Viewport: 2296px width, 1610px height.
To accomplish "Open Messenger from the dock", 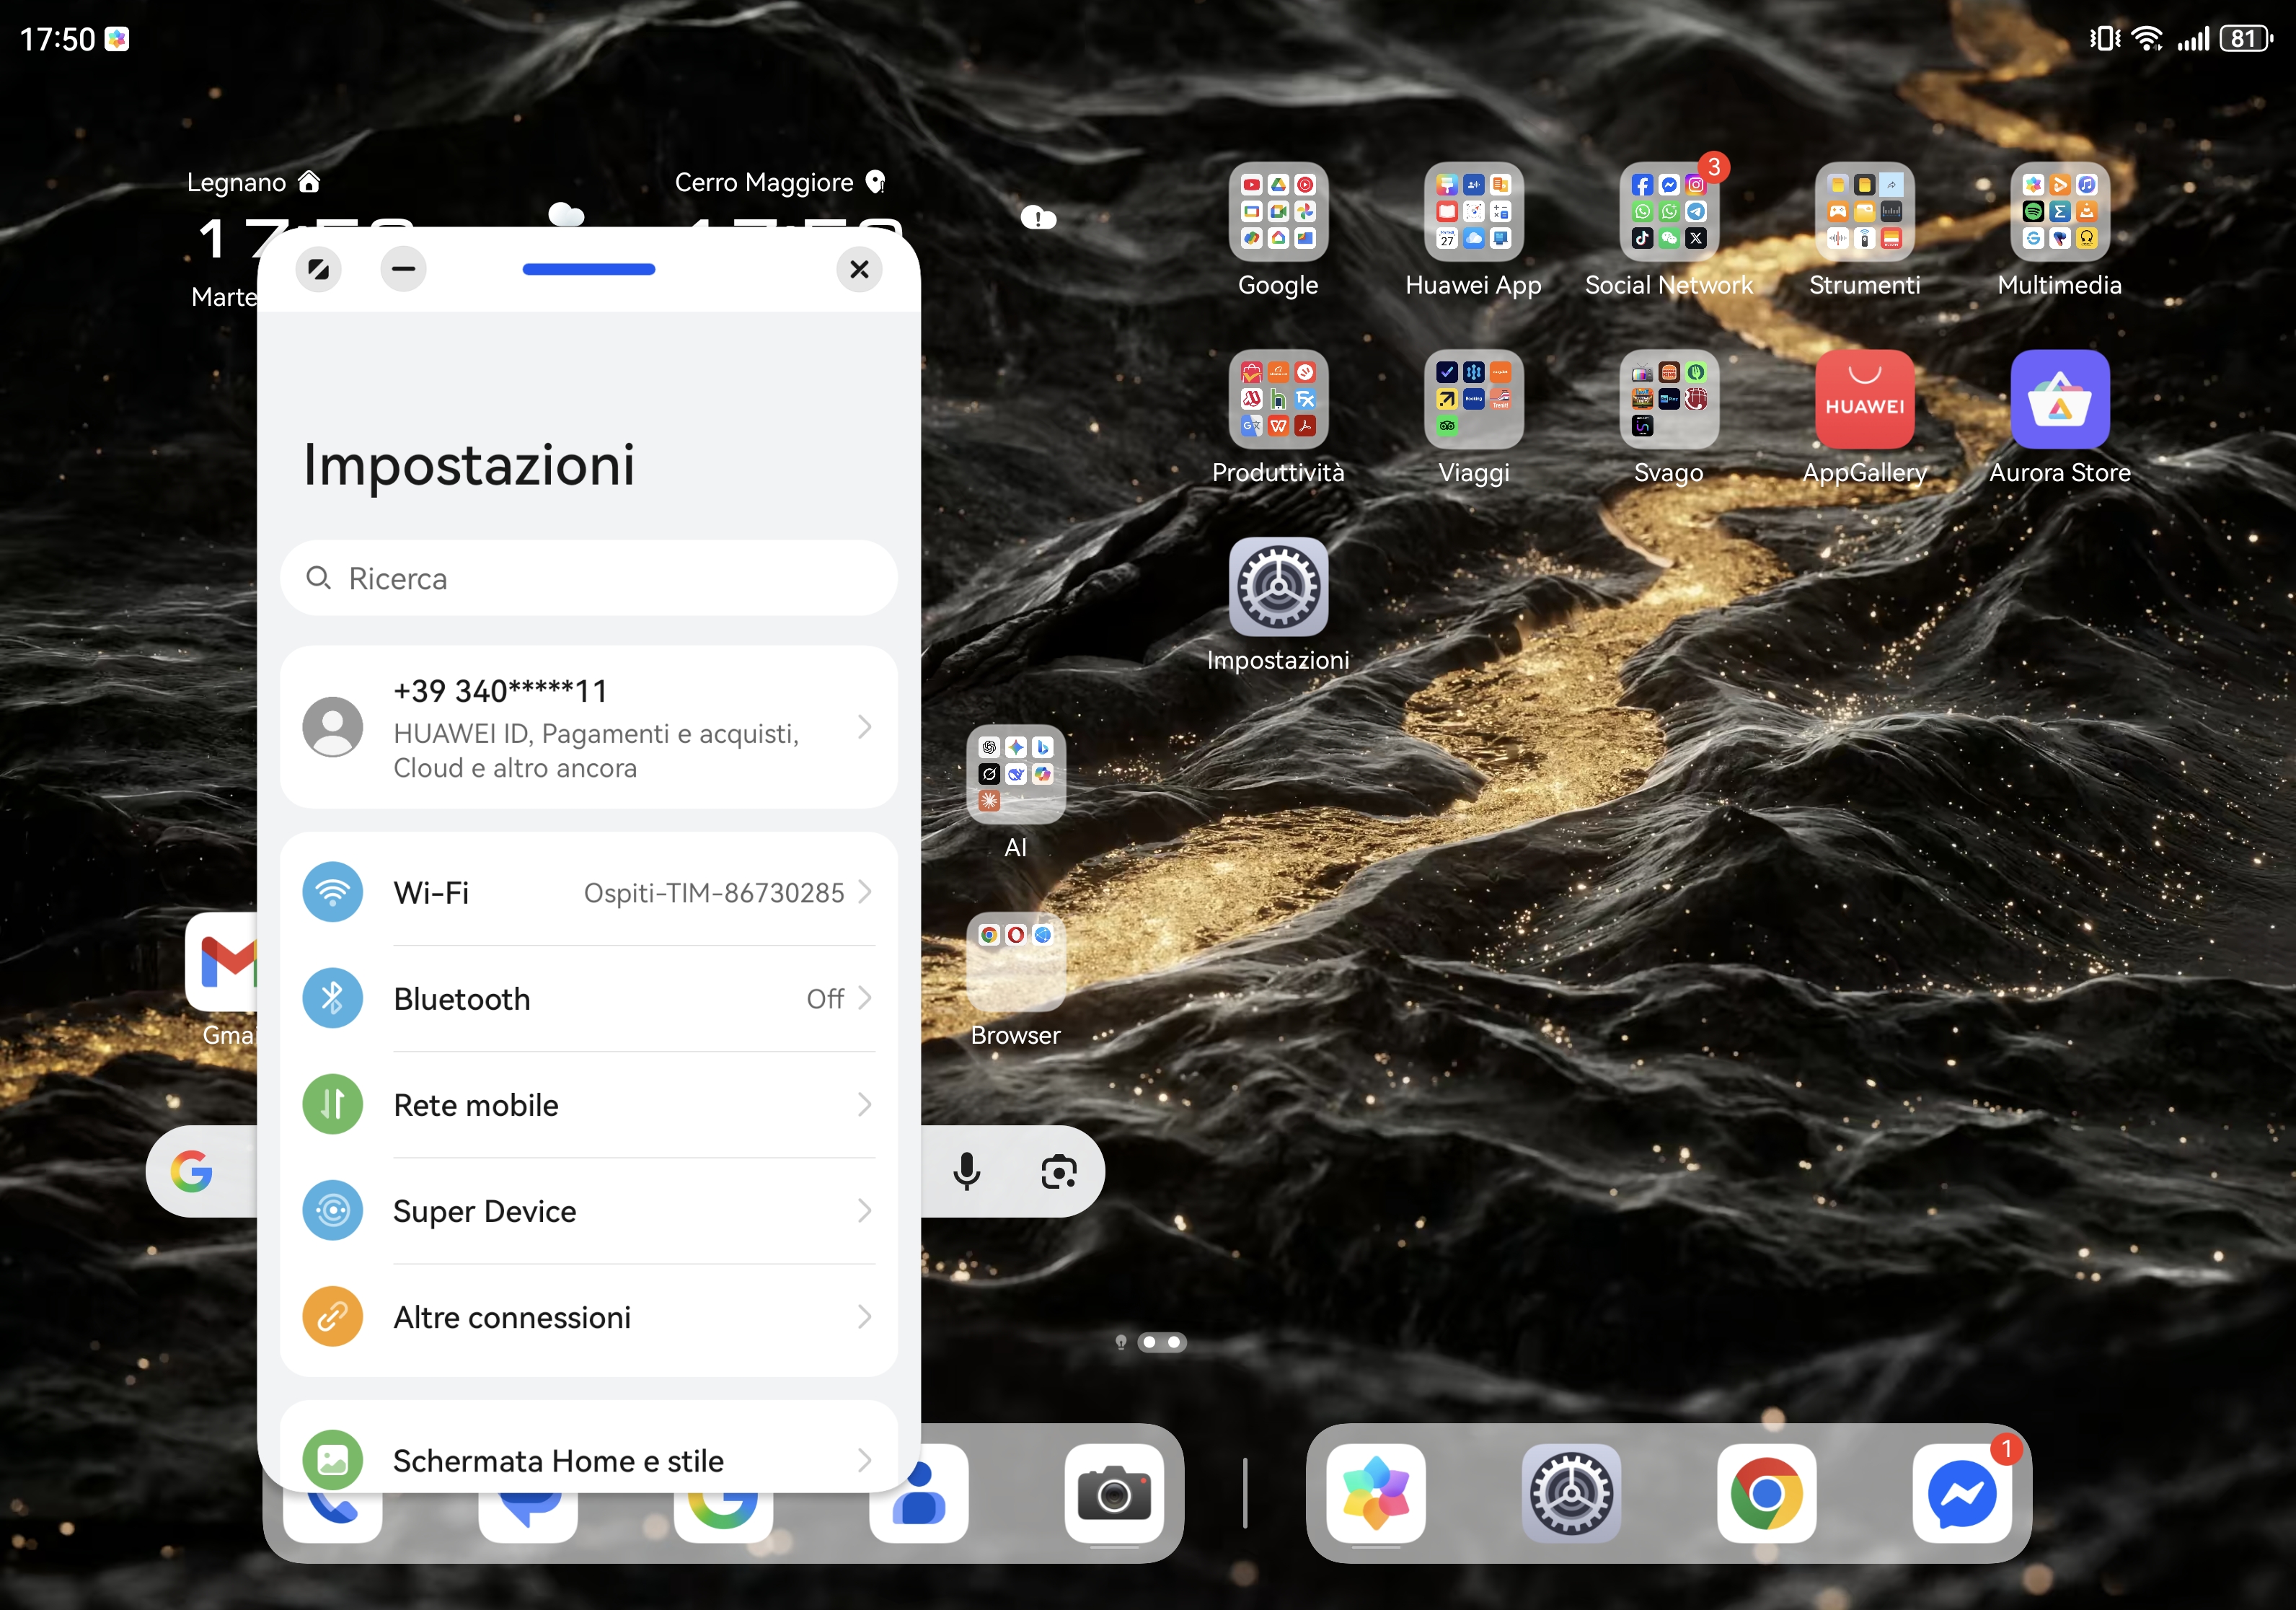I will pos(1961,1493).
